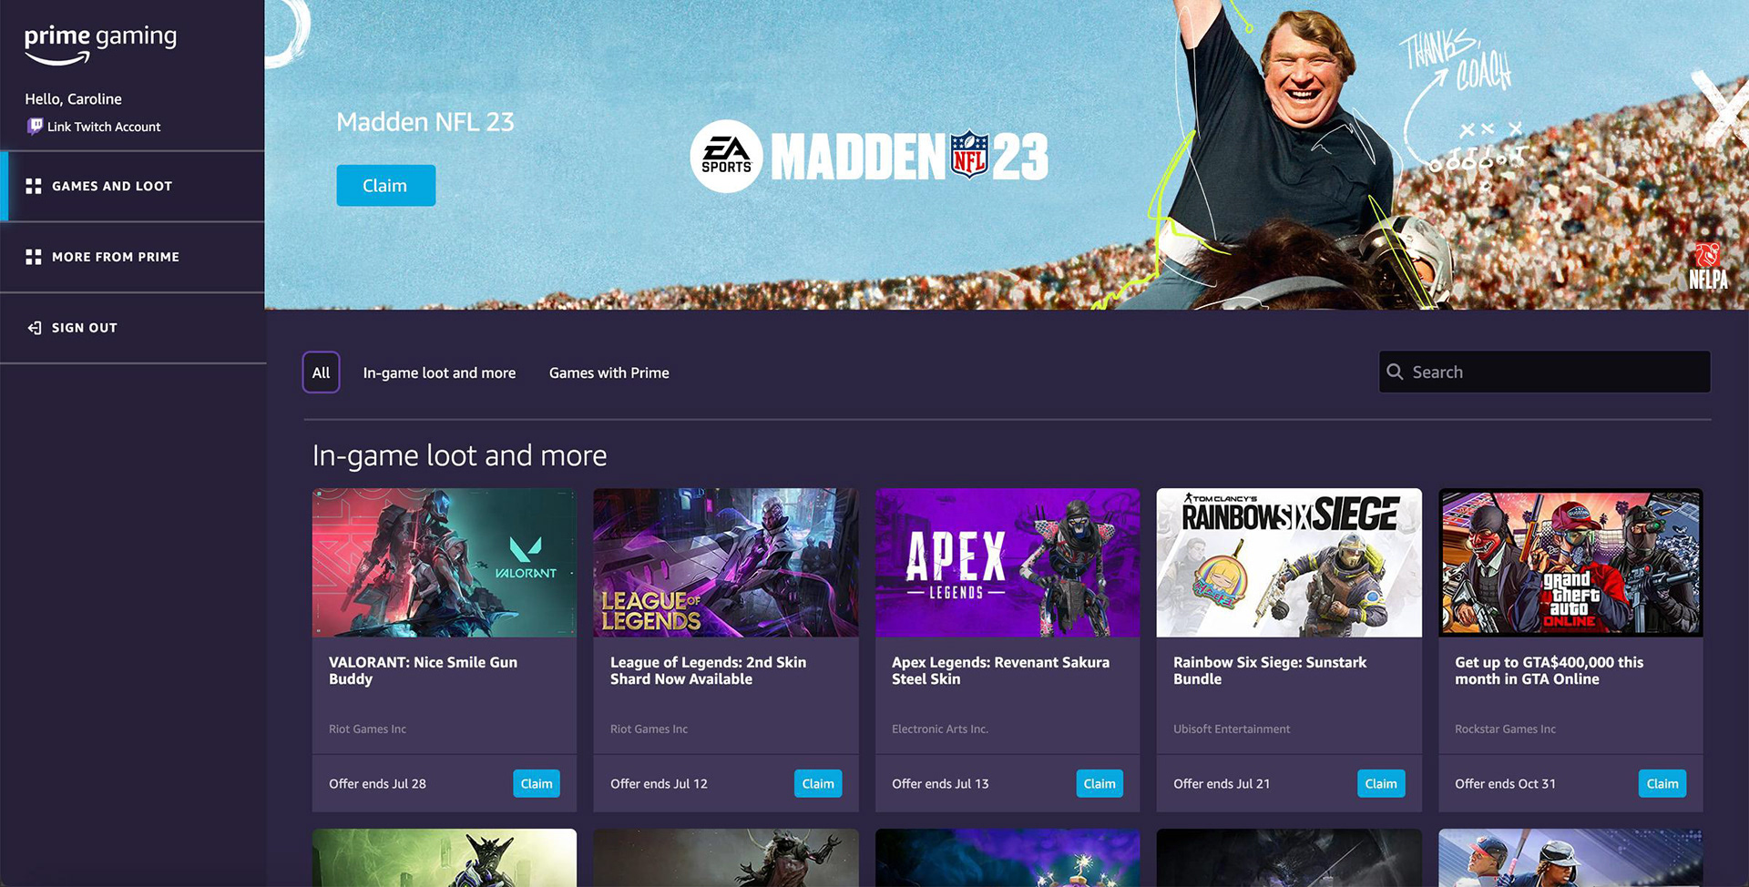This screenshot has height=887, width=1749.
Task: Click the Games and Loot grid icon
Action: click(x=34, y=186)
